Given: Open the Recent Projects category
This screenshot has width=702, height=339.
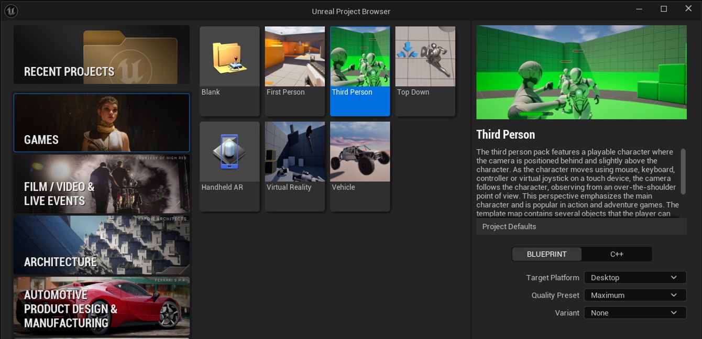Looking at the screenshot, I should point(102,55).
